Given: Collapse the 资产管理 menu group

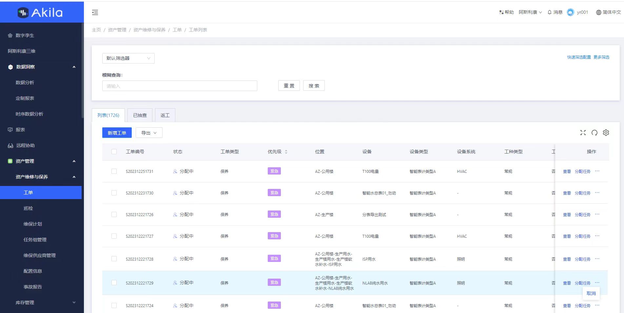Looking at the screenshot, I should pyautogui.click(x=74, y=161).
